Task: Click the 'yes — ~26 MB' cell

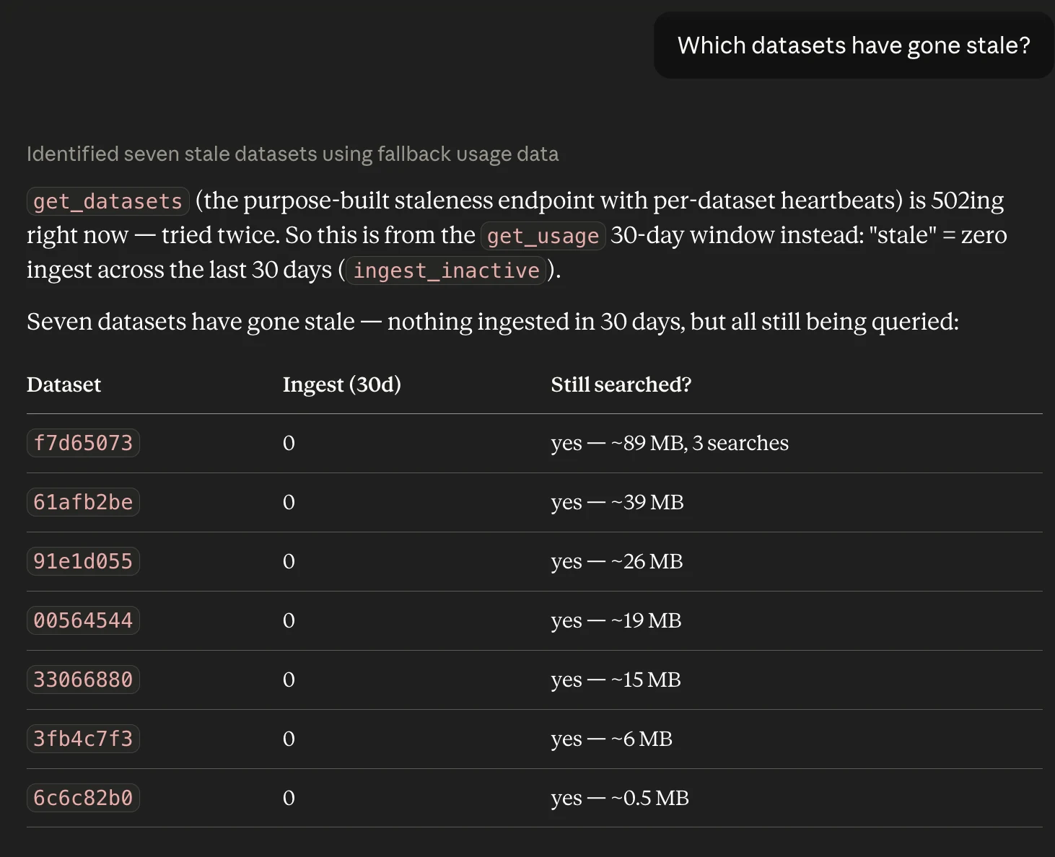Action: click(617, 561)
